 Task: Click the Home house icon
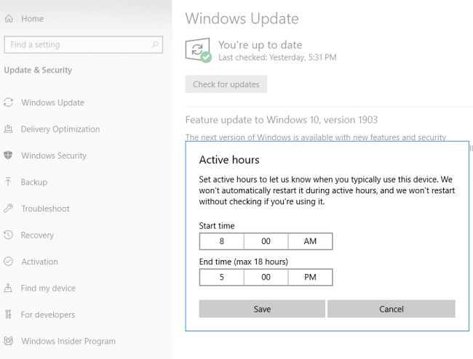click(9, 19)
